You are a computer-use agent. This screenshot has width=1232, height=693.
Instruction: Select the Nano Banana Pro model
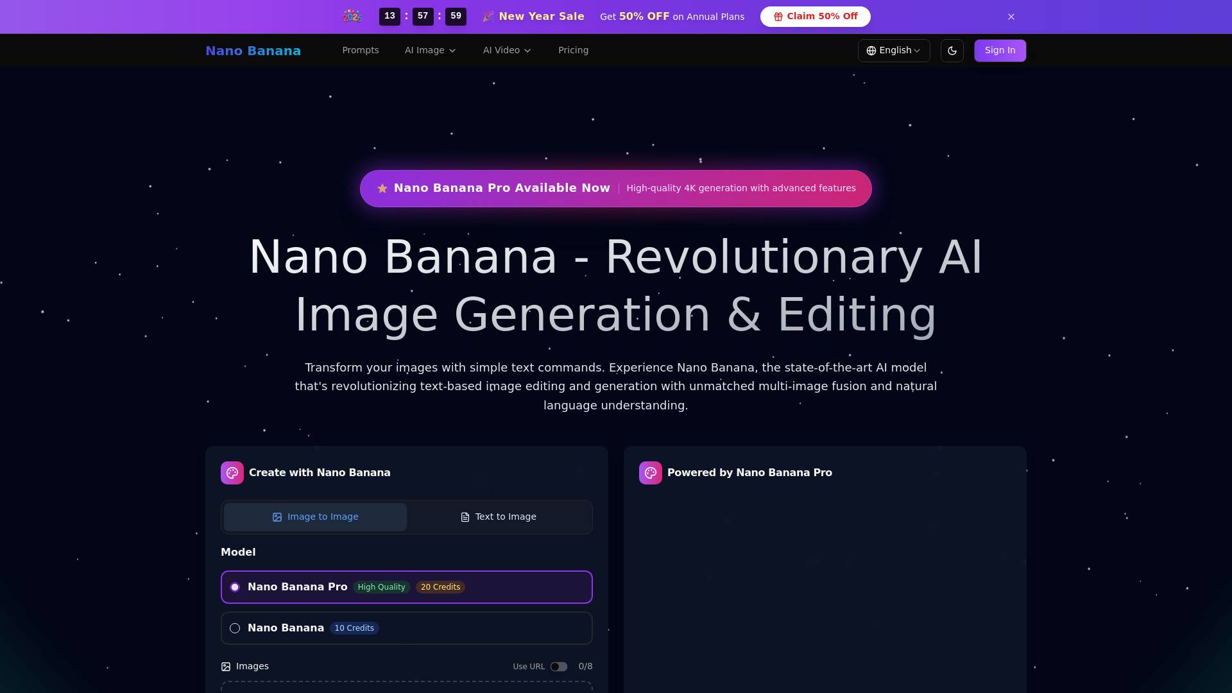point(406,586)
